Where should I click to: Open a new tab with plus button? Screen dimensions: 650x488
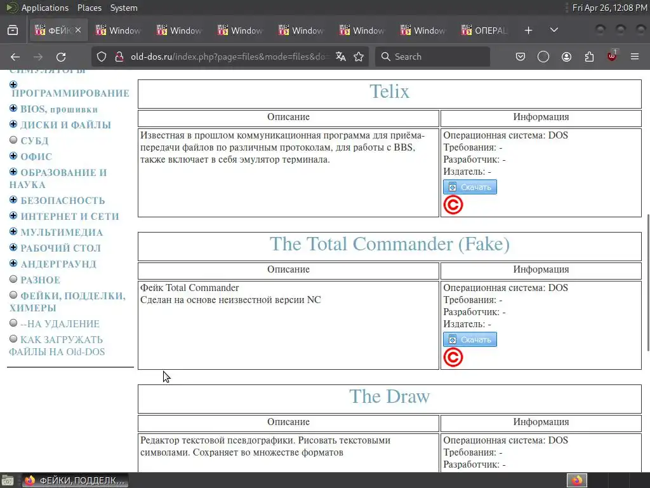point(528,30)
